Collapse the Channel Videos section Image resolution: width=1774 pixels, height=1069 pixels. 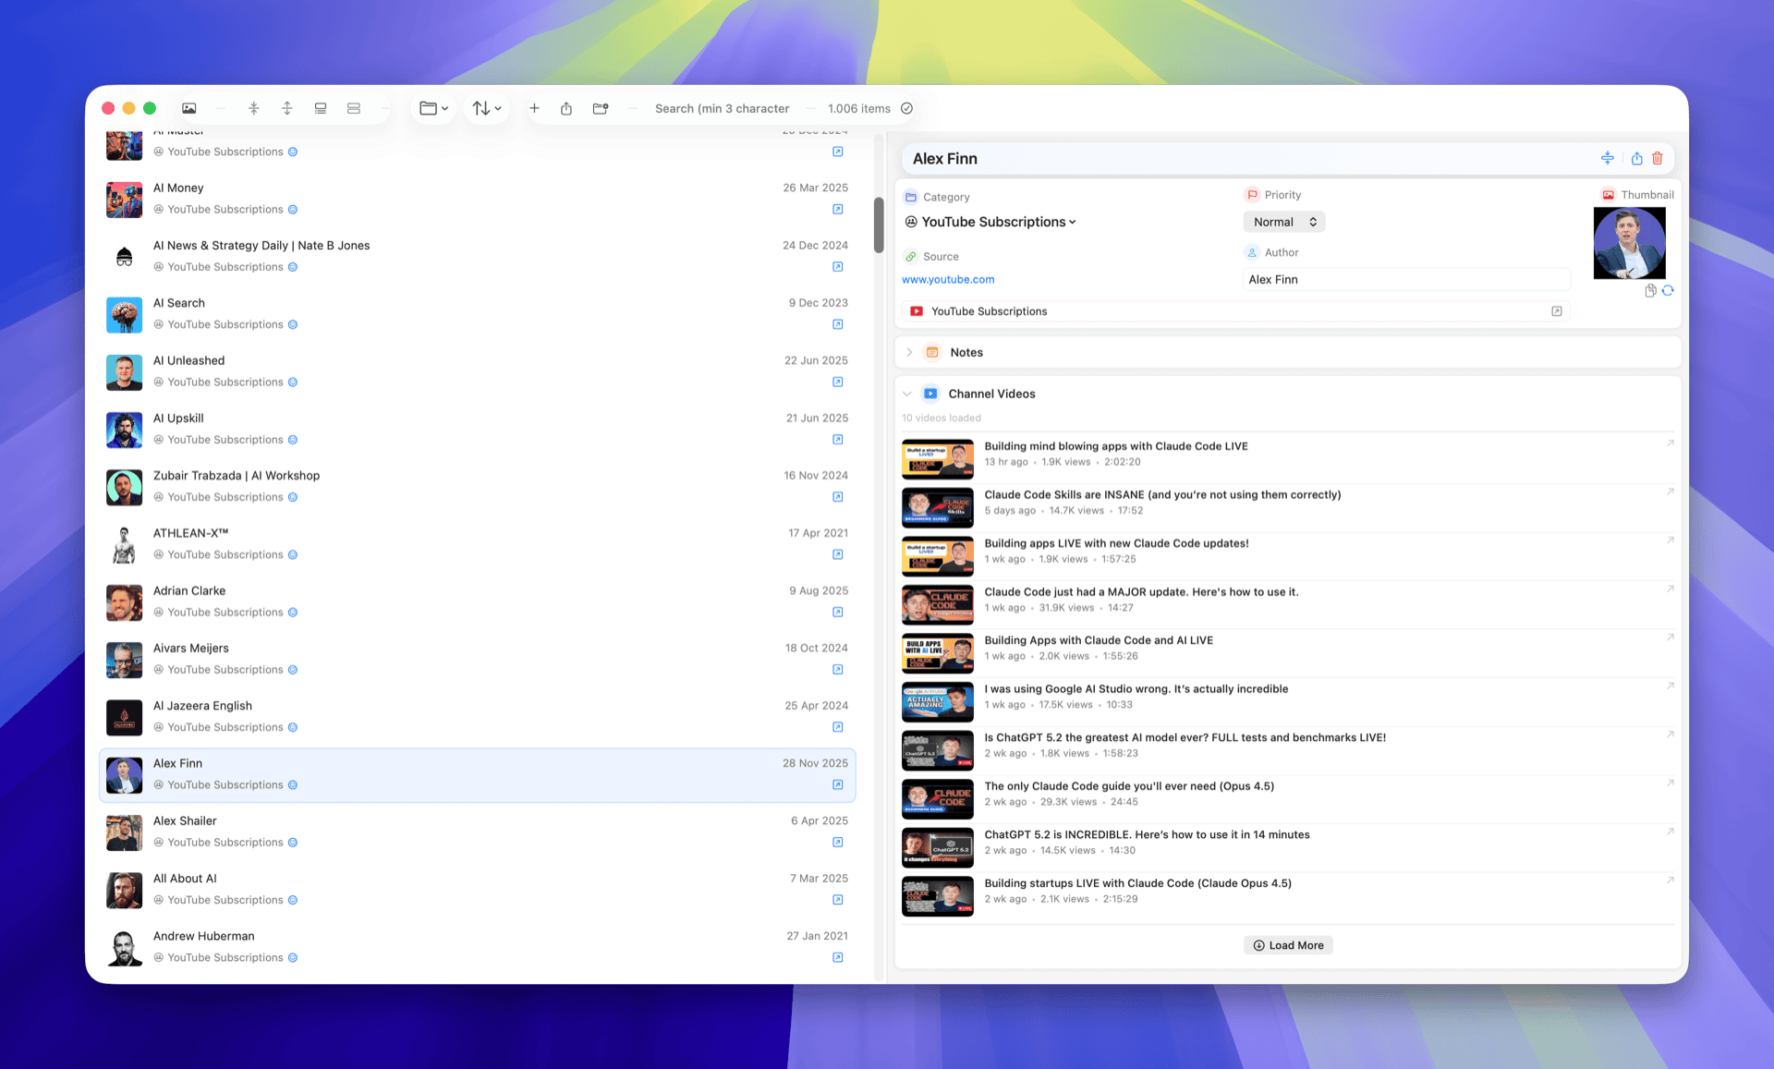[x=907, y=394]
